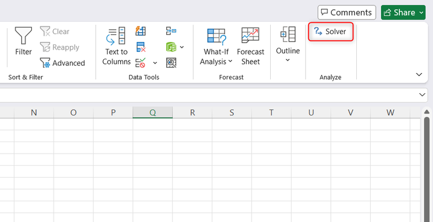Click vertical scrollbar up arrow

click(427, 112)
